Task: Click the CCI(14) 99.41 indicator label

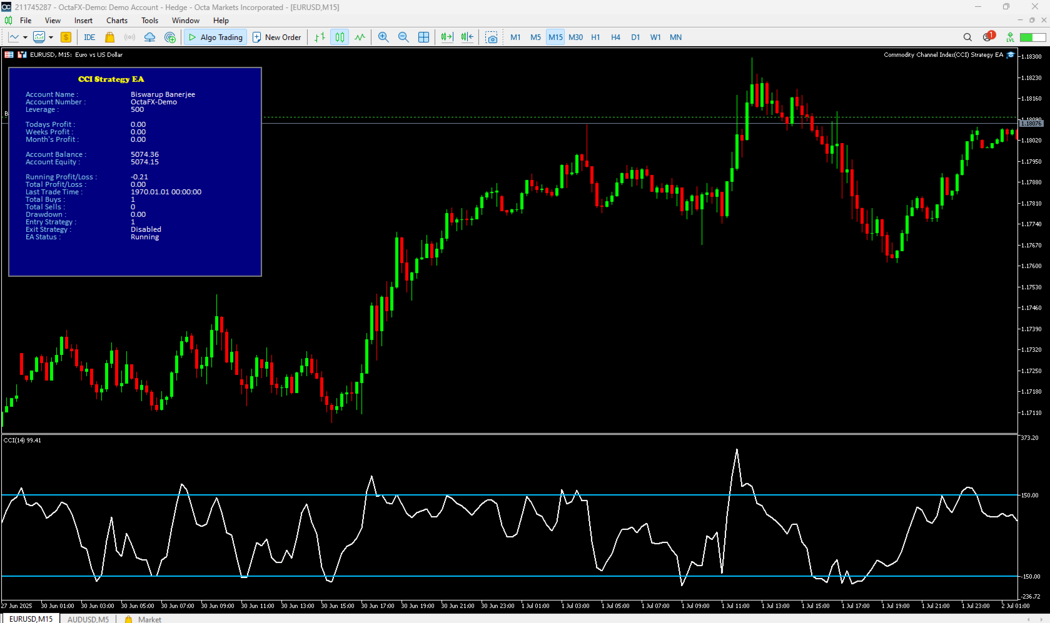Action: point(23,441)
